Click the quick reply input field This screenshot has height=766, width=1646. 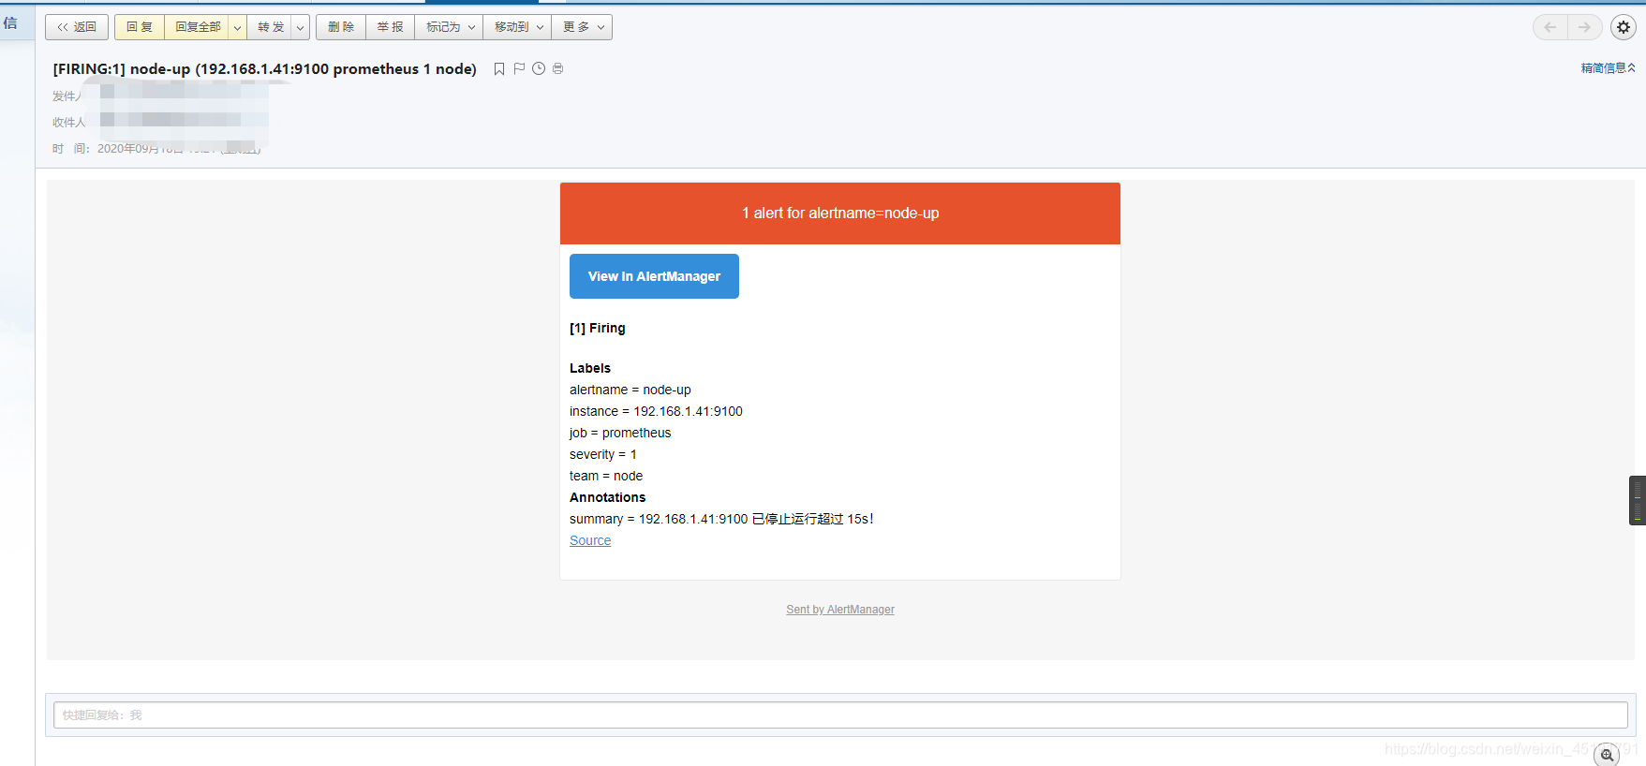point(840,714)
